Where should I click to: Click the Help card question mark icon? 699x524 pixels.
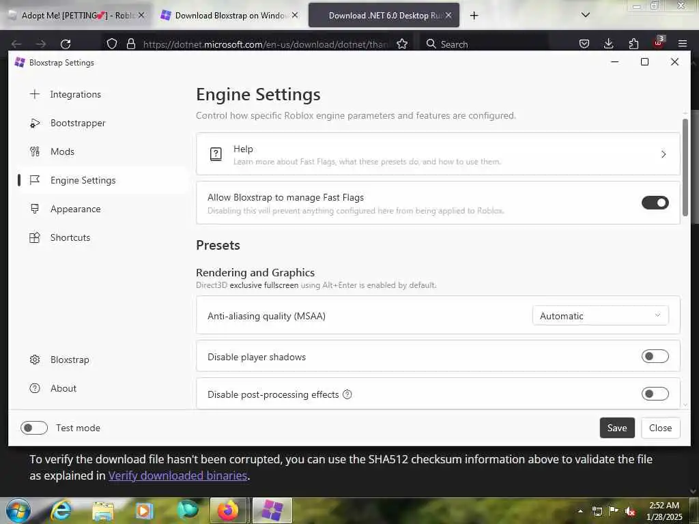[216, 154]
